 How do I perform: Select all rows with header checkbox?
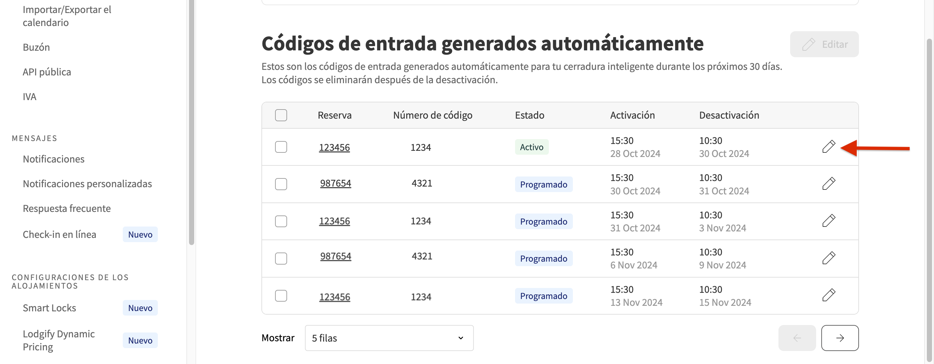click(281, 115)
